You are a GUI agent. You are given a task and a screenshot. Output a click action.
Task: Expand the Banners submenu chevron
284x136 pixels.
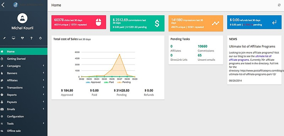click(x=43, y=73)
